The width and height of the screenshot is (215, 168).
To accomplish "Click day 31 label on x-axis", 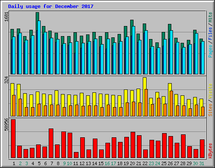I will click(202, 163).
